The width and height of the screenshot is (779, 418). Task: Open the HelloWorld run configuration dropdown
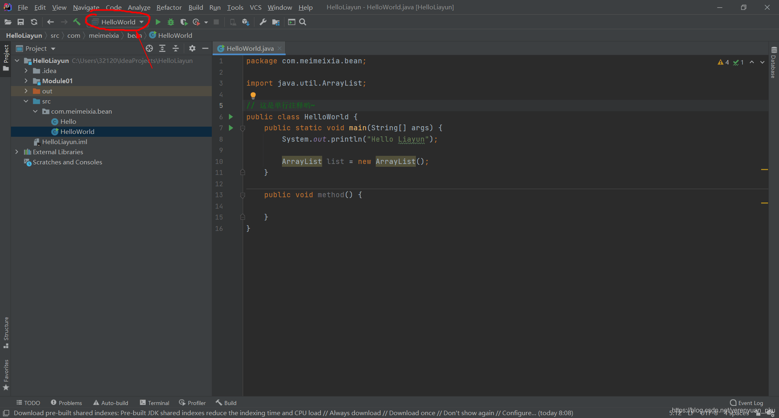click(x=118, y=22)
